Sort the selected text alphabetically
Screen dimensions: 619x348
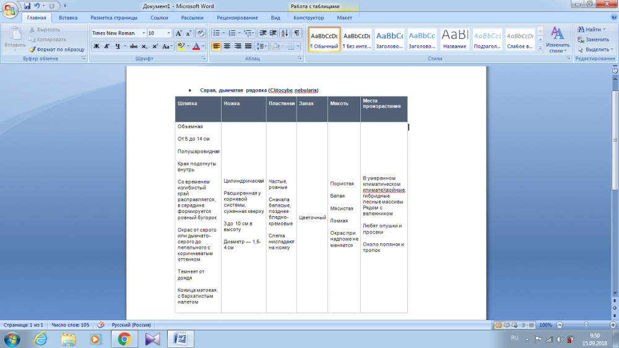click(285, 33)
